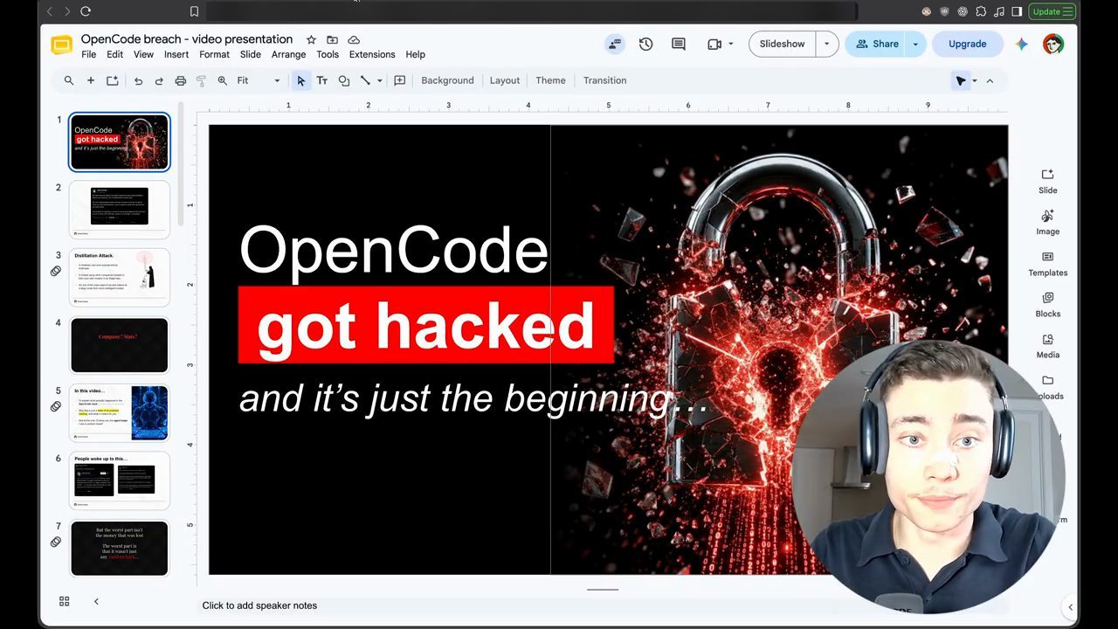Screen dimensions: 1118x629
Task: Switch to grid view
Action: tap(64, 601)
